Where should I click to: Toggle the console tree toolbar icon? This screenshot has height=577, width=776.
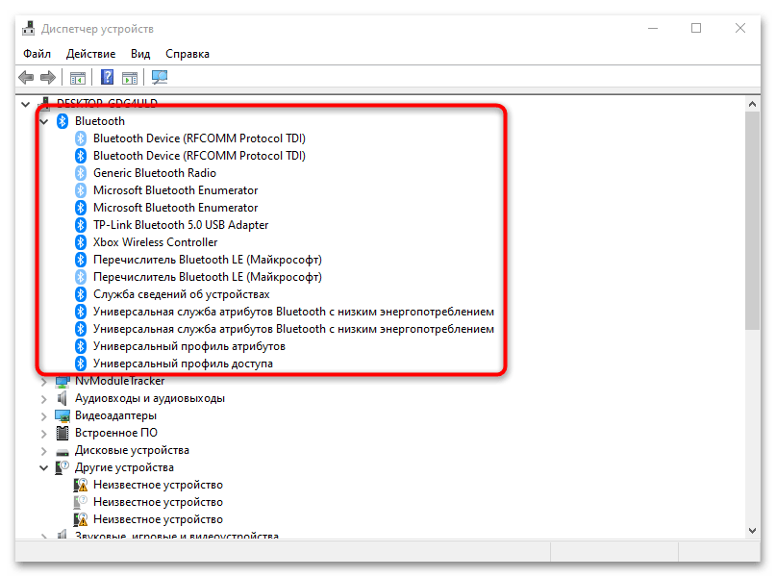click(78, 78)
